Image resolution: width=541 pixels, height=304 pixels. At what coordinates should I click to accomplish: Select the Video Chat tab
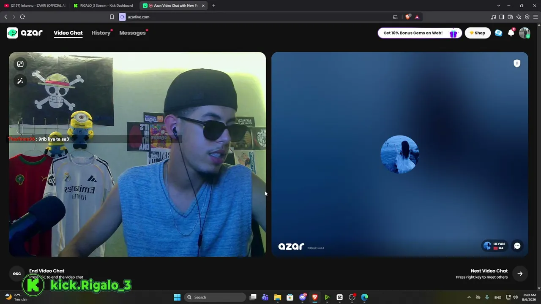[68, 33]
